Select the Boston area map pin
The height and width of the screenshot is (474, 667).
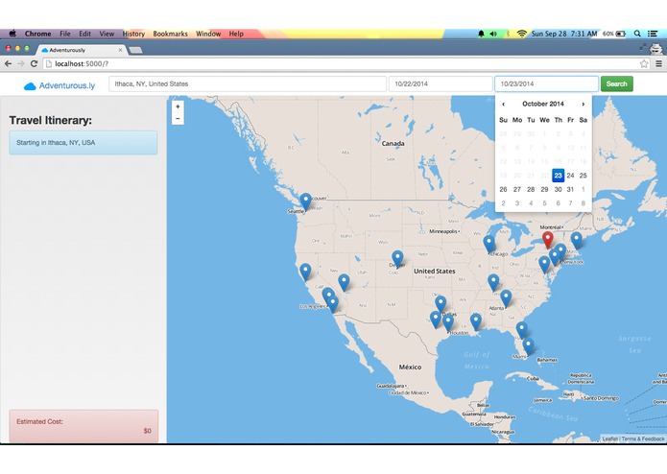pos(577,241)
